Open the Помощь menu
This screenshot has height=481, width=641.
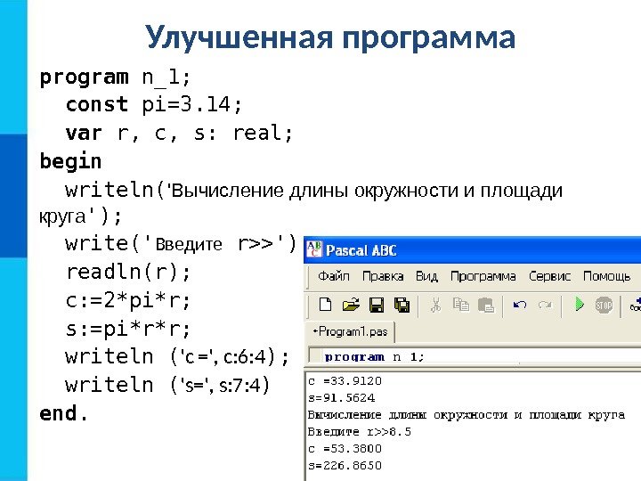[x=606, y=276]
